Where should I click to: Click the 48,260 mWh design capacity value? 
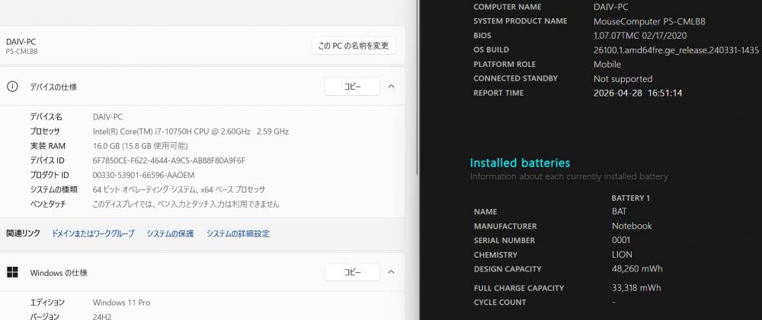tap(636, 269)
